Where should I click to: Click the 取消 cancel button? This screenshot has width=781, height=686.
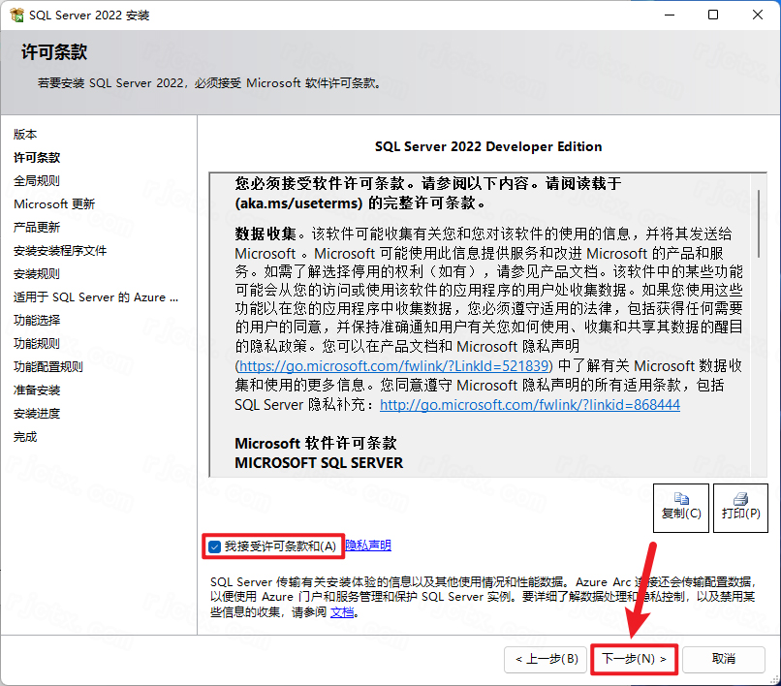pyautogui.click(x=723, y=659)
